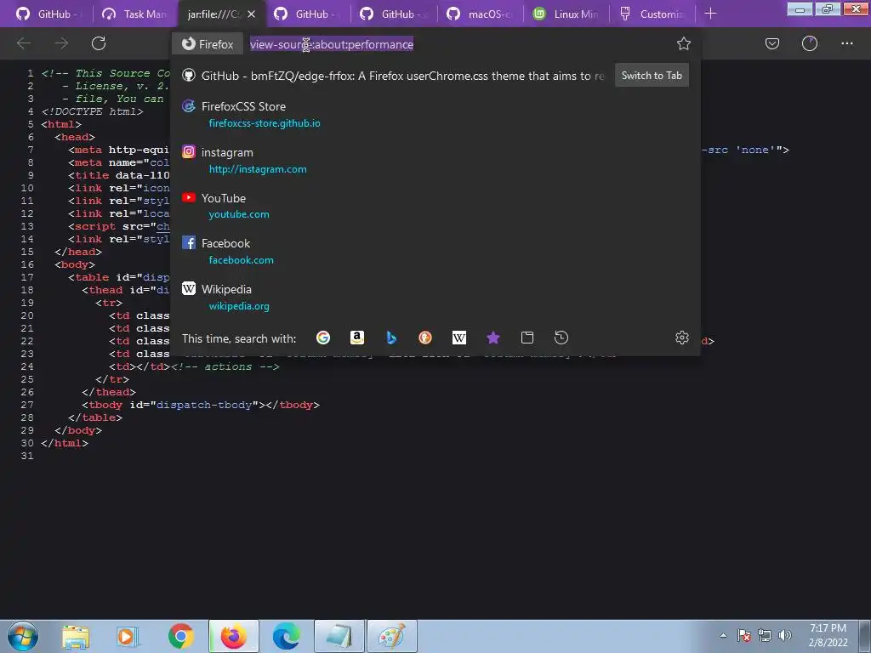Viewport: 871px width, 653px height.
Task: Open the three-dot application menu
Action: click(x=846, y=43)
